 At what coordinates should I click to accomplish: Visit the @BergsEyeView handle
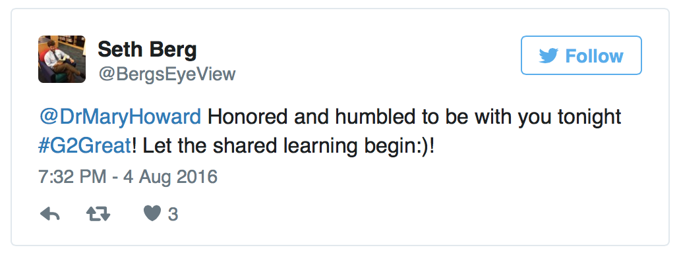point(167,74)
